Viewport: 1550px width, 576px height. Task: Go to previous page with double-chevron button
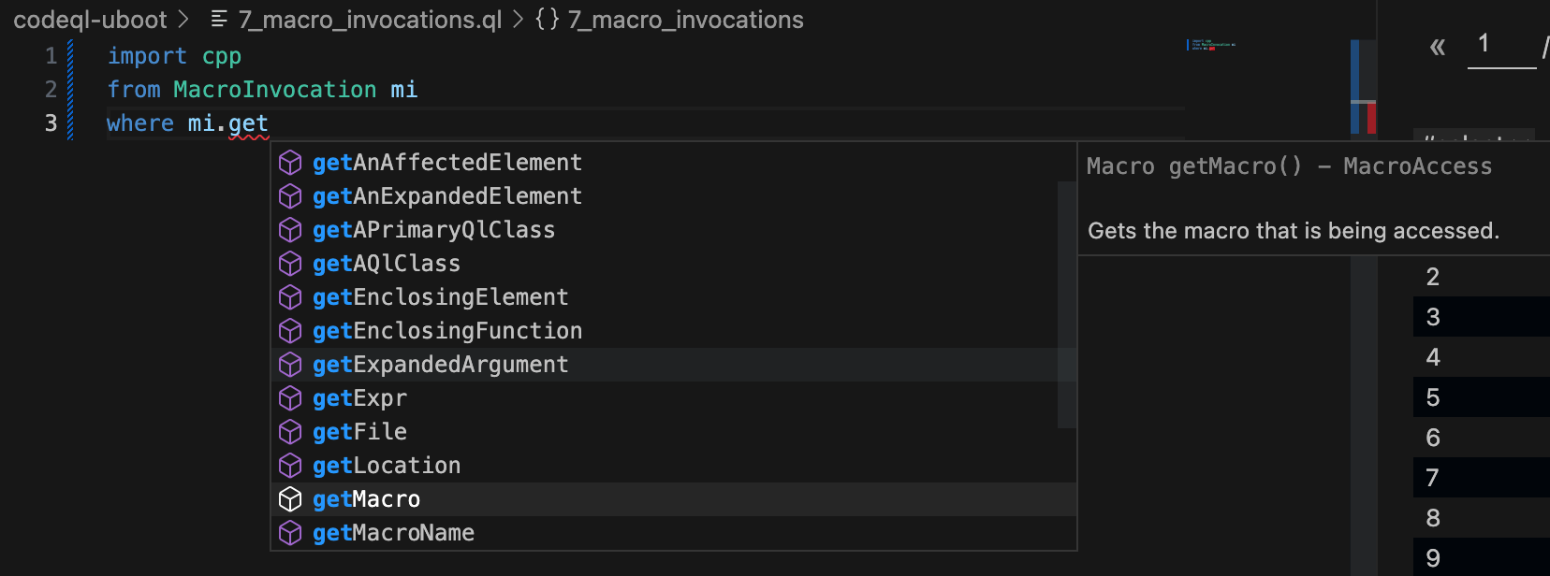click(1438, 46)
